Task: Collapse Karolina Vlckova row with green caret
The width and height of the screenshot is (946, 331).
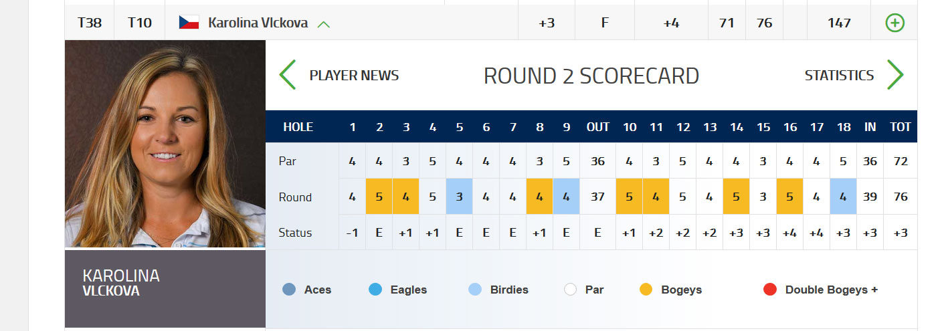Action: [324, 24]
